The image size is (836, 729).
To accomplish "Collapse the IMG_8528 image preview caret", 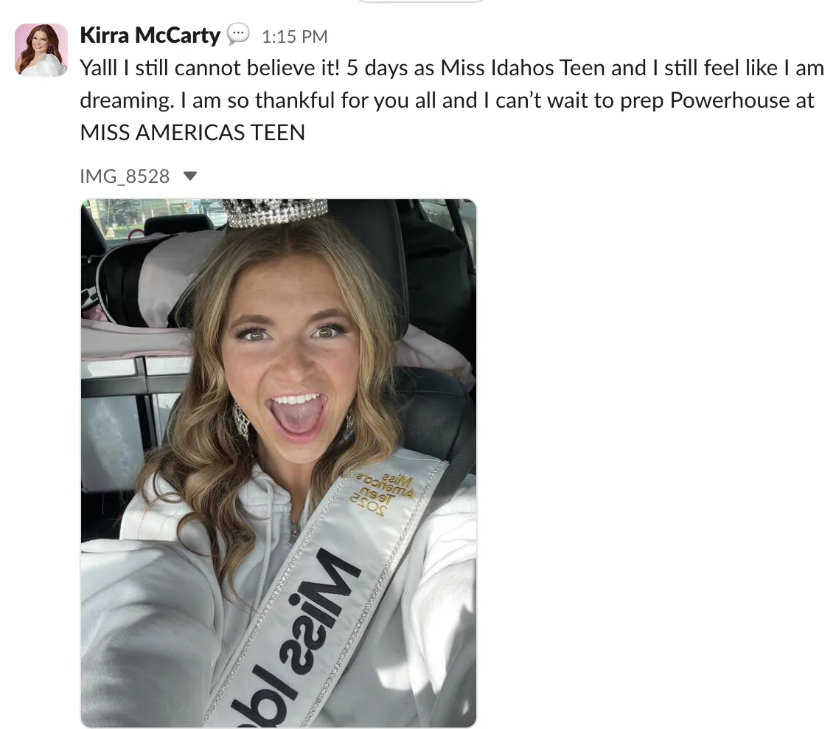I will [x=189, y=176].
